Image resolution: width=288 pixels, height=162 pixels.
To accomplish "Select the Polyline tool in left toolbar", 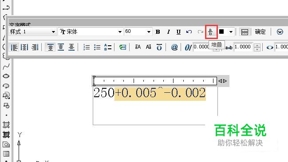I will point(6,8).
